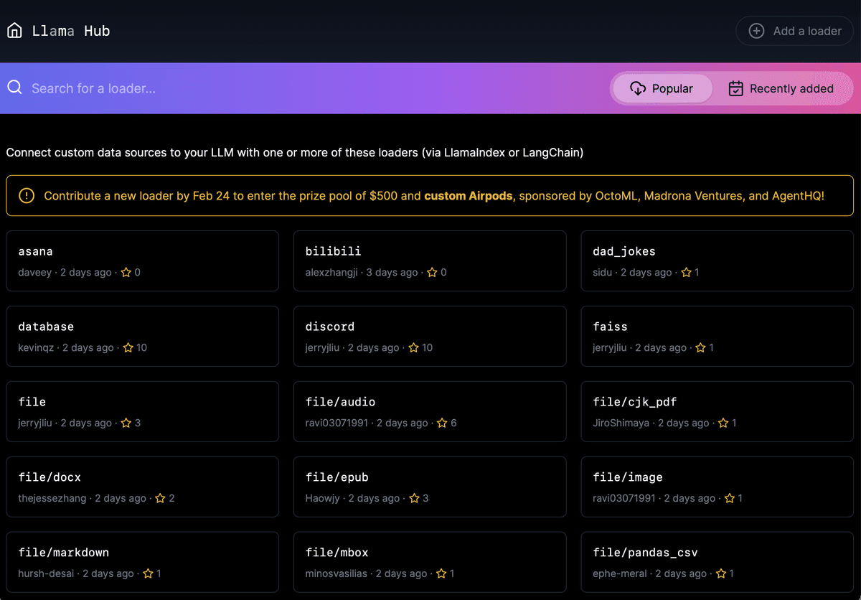Click the warning icon in the contribution banner
The height and width of the screenshot is (600, 861).
click(27, 195)
